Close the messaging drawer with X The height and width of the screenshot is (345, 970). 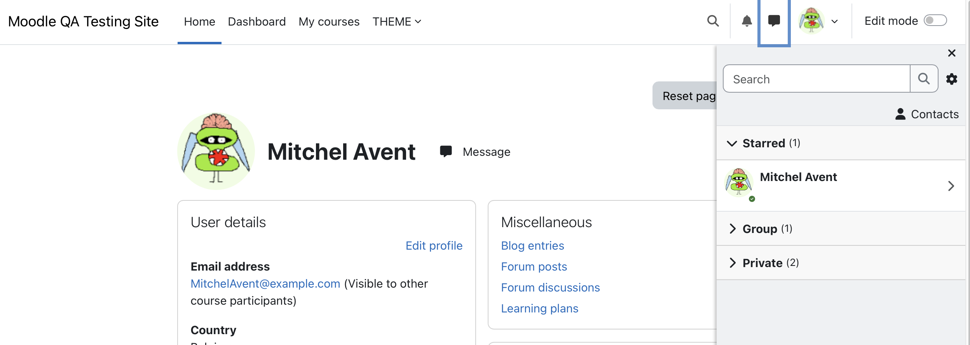pyautogui.click(x=951, y=53)
